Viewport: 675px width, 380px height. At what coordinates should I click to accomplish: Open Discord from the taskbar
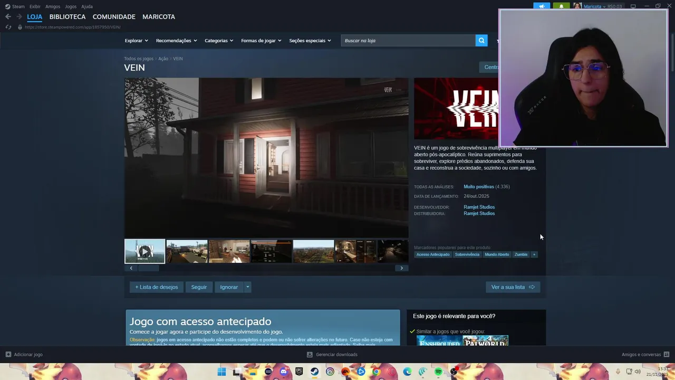pos(284,372)
